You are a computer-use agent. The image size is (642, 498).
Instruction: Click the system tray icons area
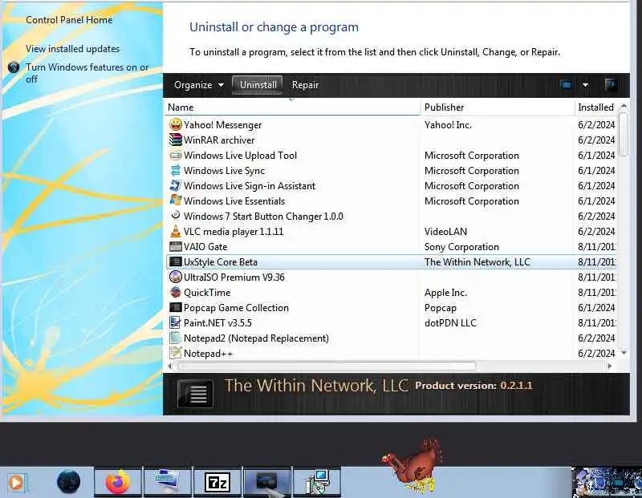coord(607,482)
